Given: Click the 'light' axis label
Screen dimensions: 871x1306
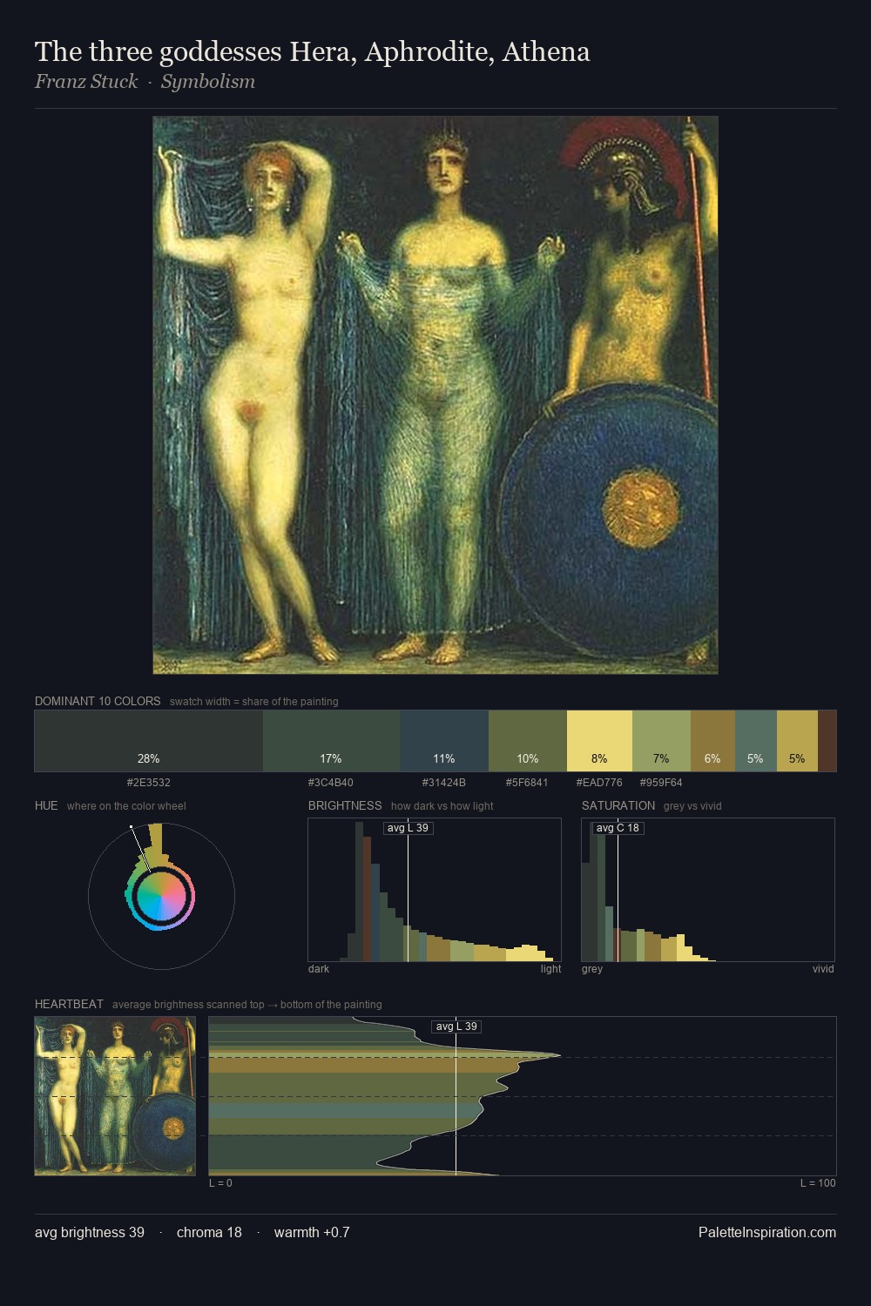Looking at the screenshot, I should (550, 969).
